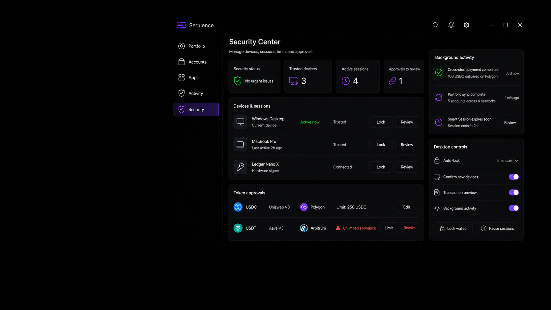The width and height of the screenshot is (551, 310).
Task: Click the payment completed checkmark icon
Action: click(x=439, y=72)
